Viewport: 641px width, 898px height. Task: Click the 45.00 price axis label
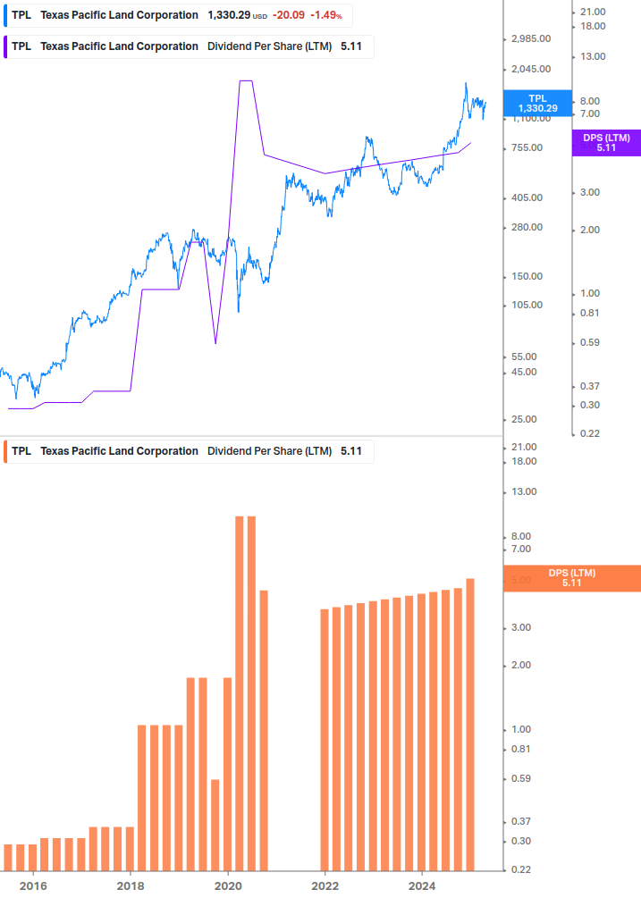coord(524,373)
